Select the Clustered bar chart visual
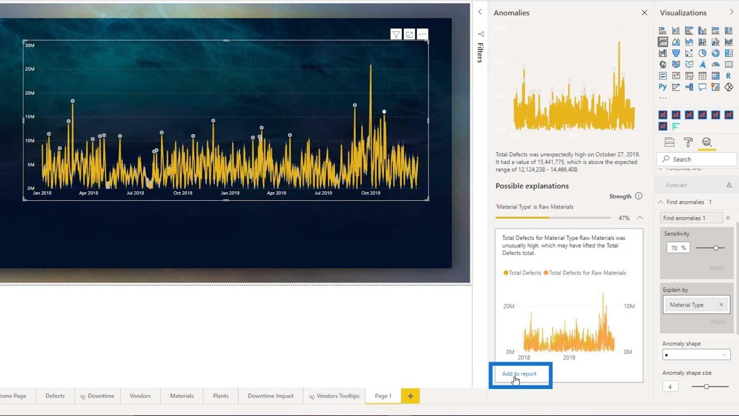 689,31
